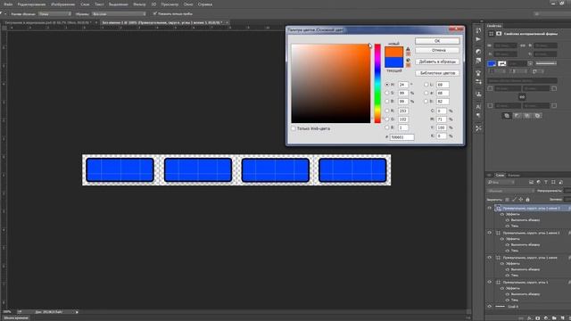Click the H value input field
Viewport: 571px width, 321px height.
coord(402,85)
